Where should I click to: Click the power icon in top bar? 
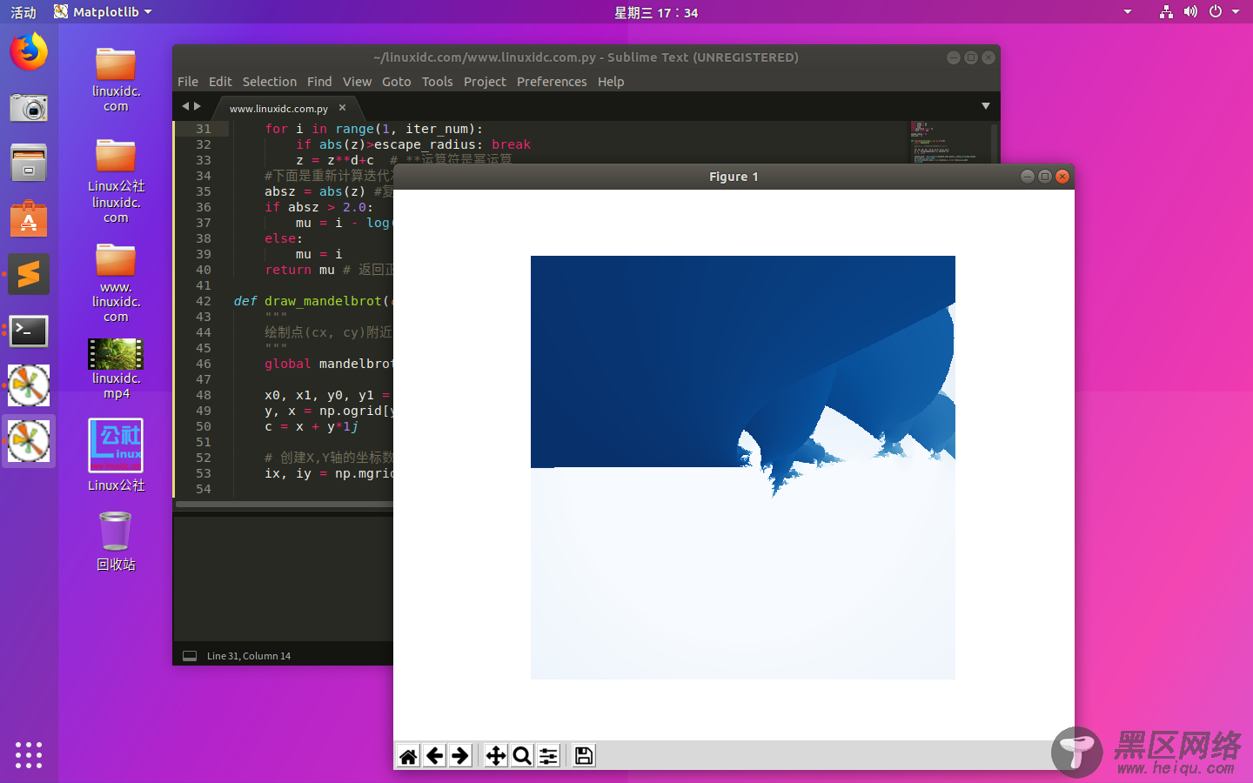(x=1216, y=12)
